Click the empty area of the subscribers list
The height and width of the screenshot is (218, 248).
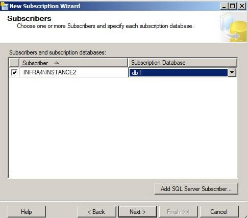pos(123,127)
